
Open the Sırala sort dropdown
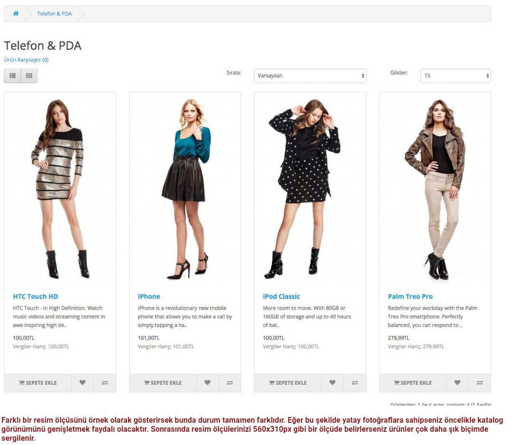coord(310,76)
